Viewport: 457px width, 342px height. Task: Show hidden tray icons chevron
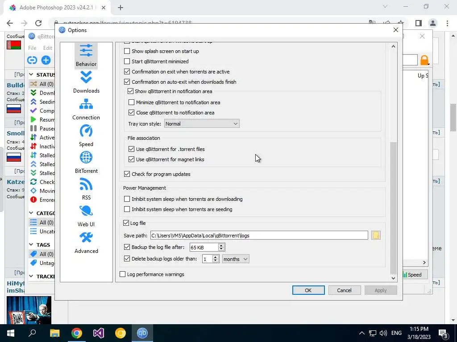(361, 333)
